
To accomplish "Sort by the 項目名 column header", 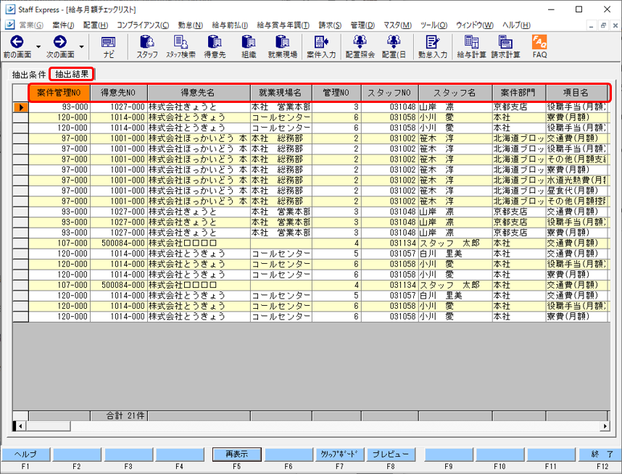I will click(x=576, y=93).
